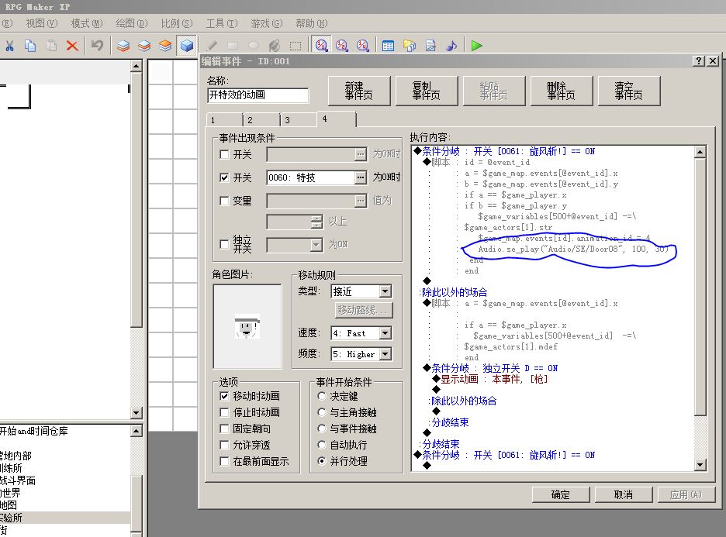
Task: Click the dialog help question mark button
Action: point(699,61)
